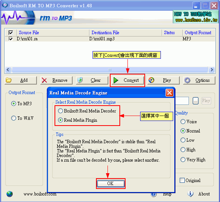
Task: Close the Real Media Decode Engine dialog
Action: (169, 93)
